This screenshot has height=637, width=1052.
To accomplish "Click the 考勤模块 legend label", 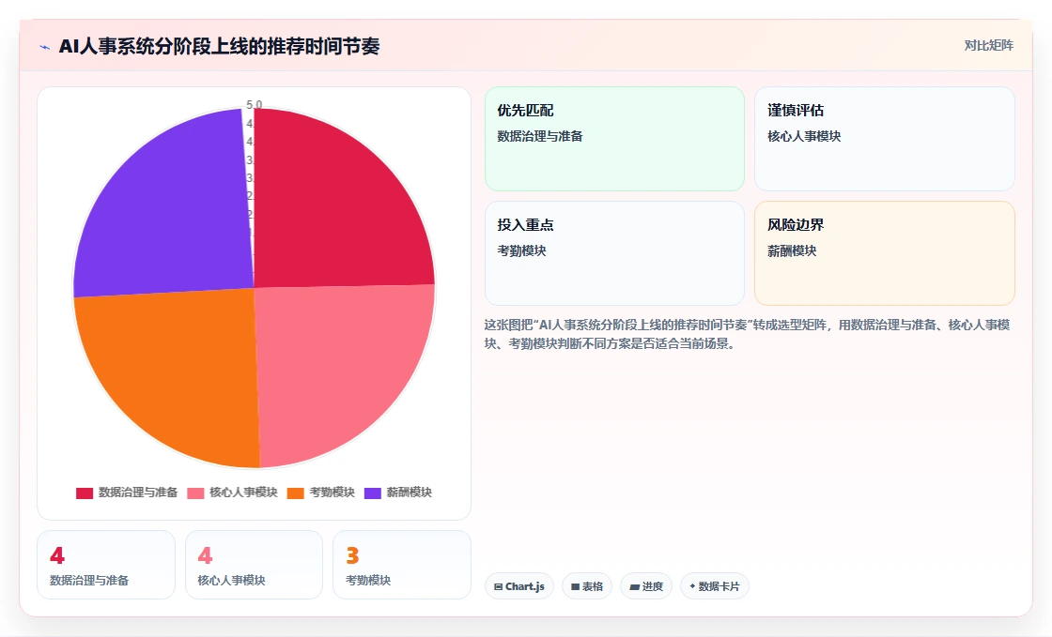I will click(x=333, y=493).
